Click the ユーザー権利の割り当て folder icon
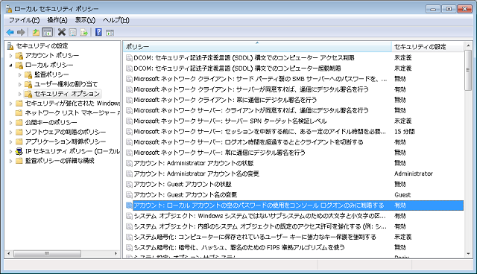This screenshot has height=274, width=477. (x=28, y=84)
